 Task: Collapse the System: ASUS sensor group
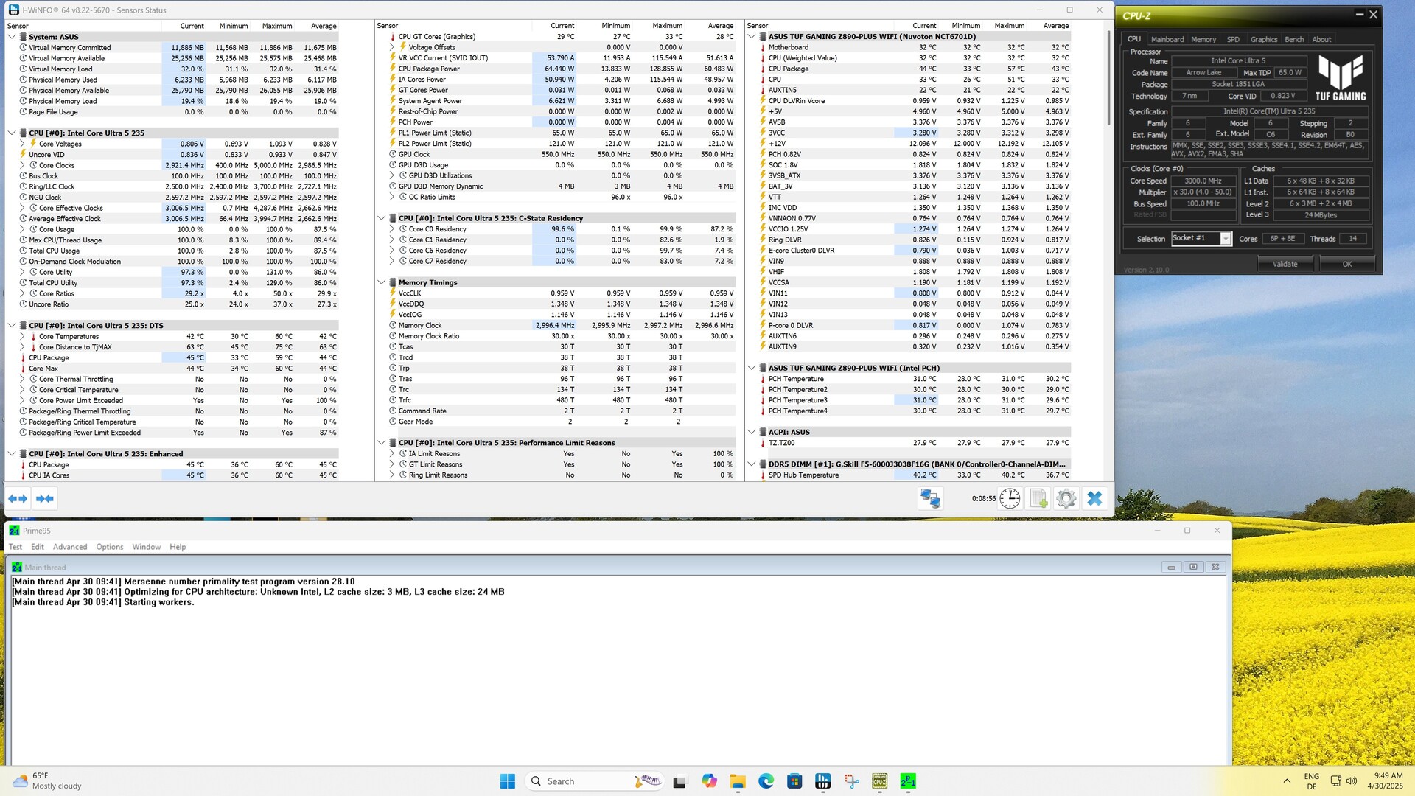pos(12,37)
